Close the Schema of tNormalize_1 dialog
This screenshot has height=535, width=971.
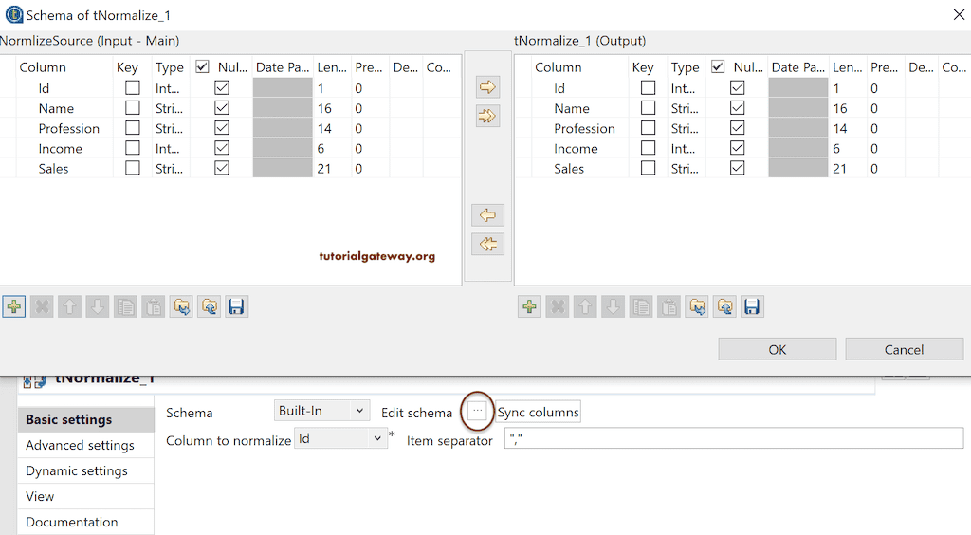click(959, 15)
